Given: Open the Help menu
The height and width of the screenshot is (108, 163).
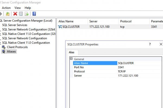Looking at the screenshot, I should [x=28, y=8].
